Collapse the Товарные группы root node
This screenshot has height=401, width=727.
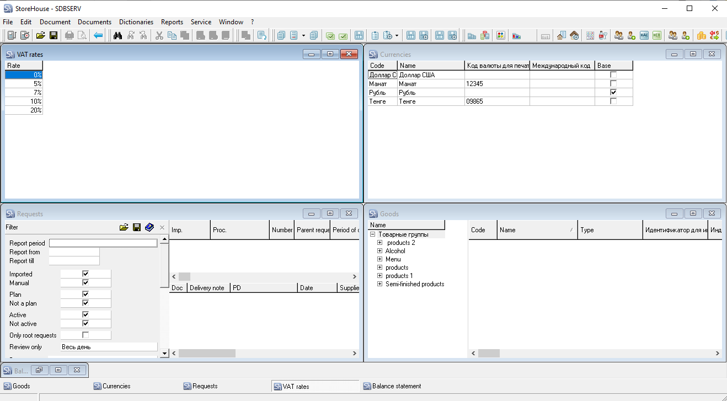point(372,234)
